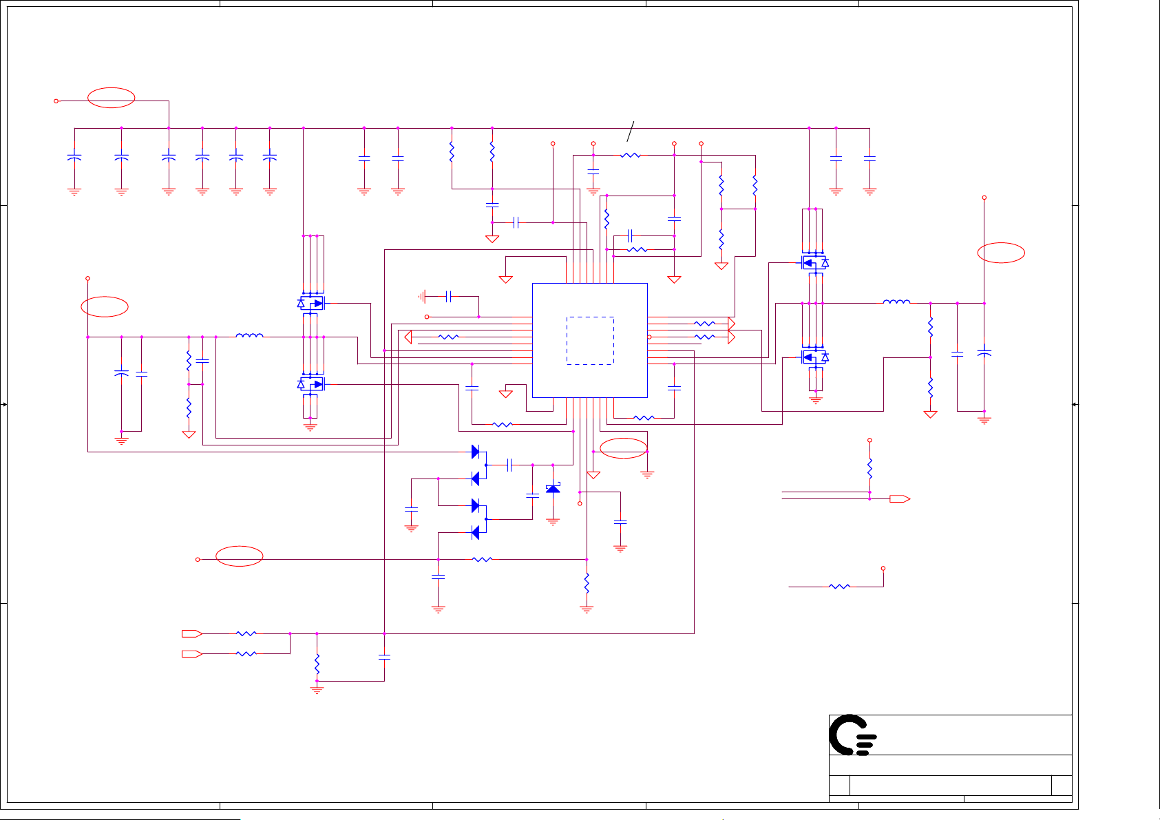Select the filled Zener diode above the ground symbol

pyautogui.click(x=553, y=488)
